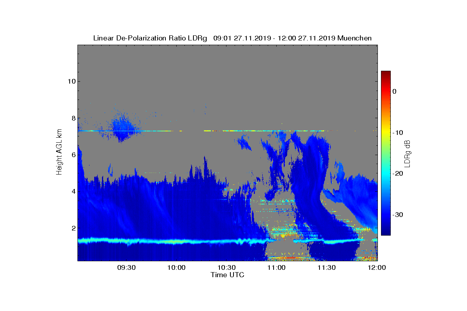This screenshot has height=311, width=467.
Task: Click the height tick label 2
Action: tap(73, 228)
